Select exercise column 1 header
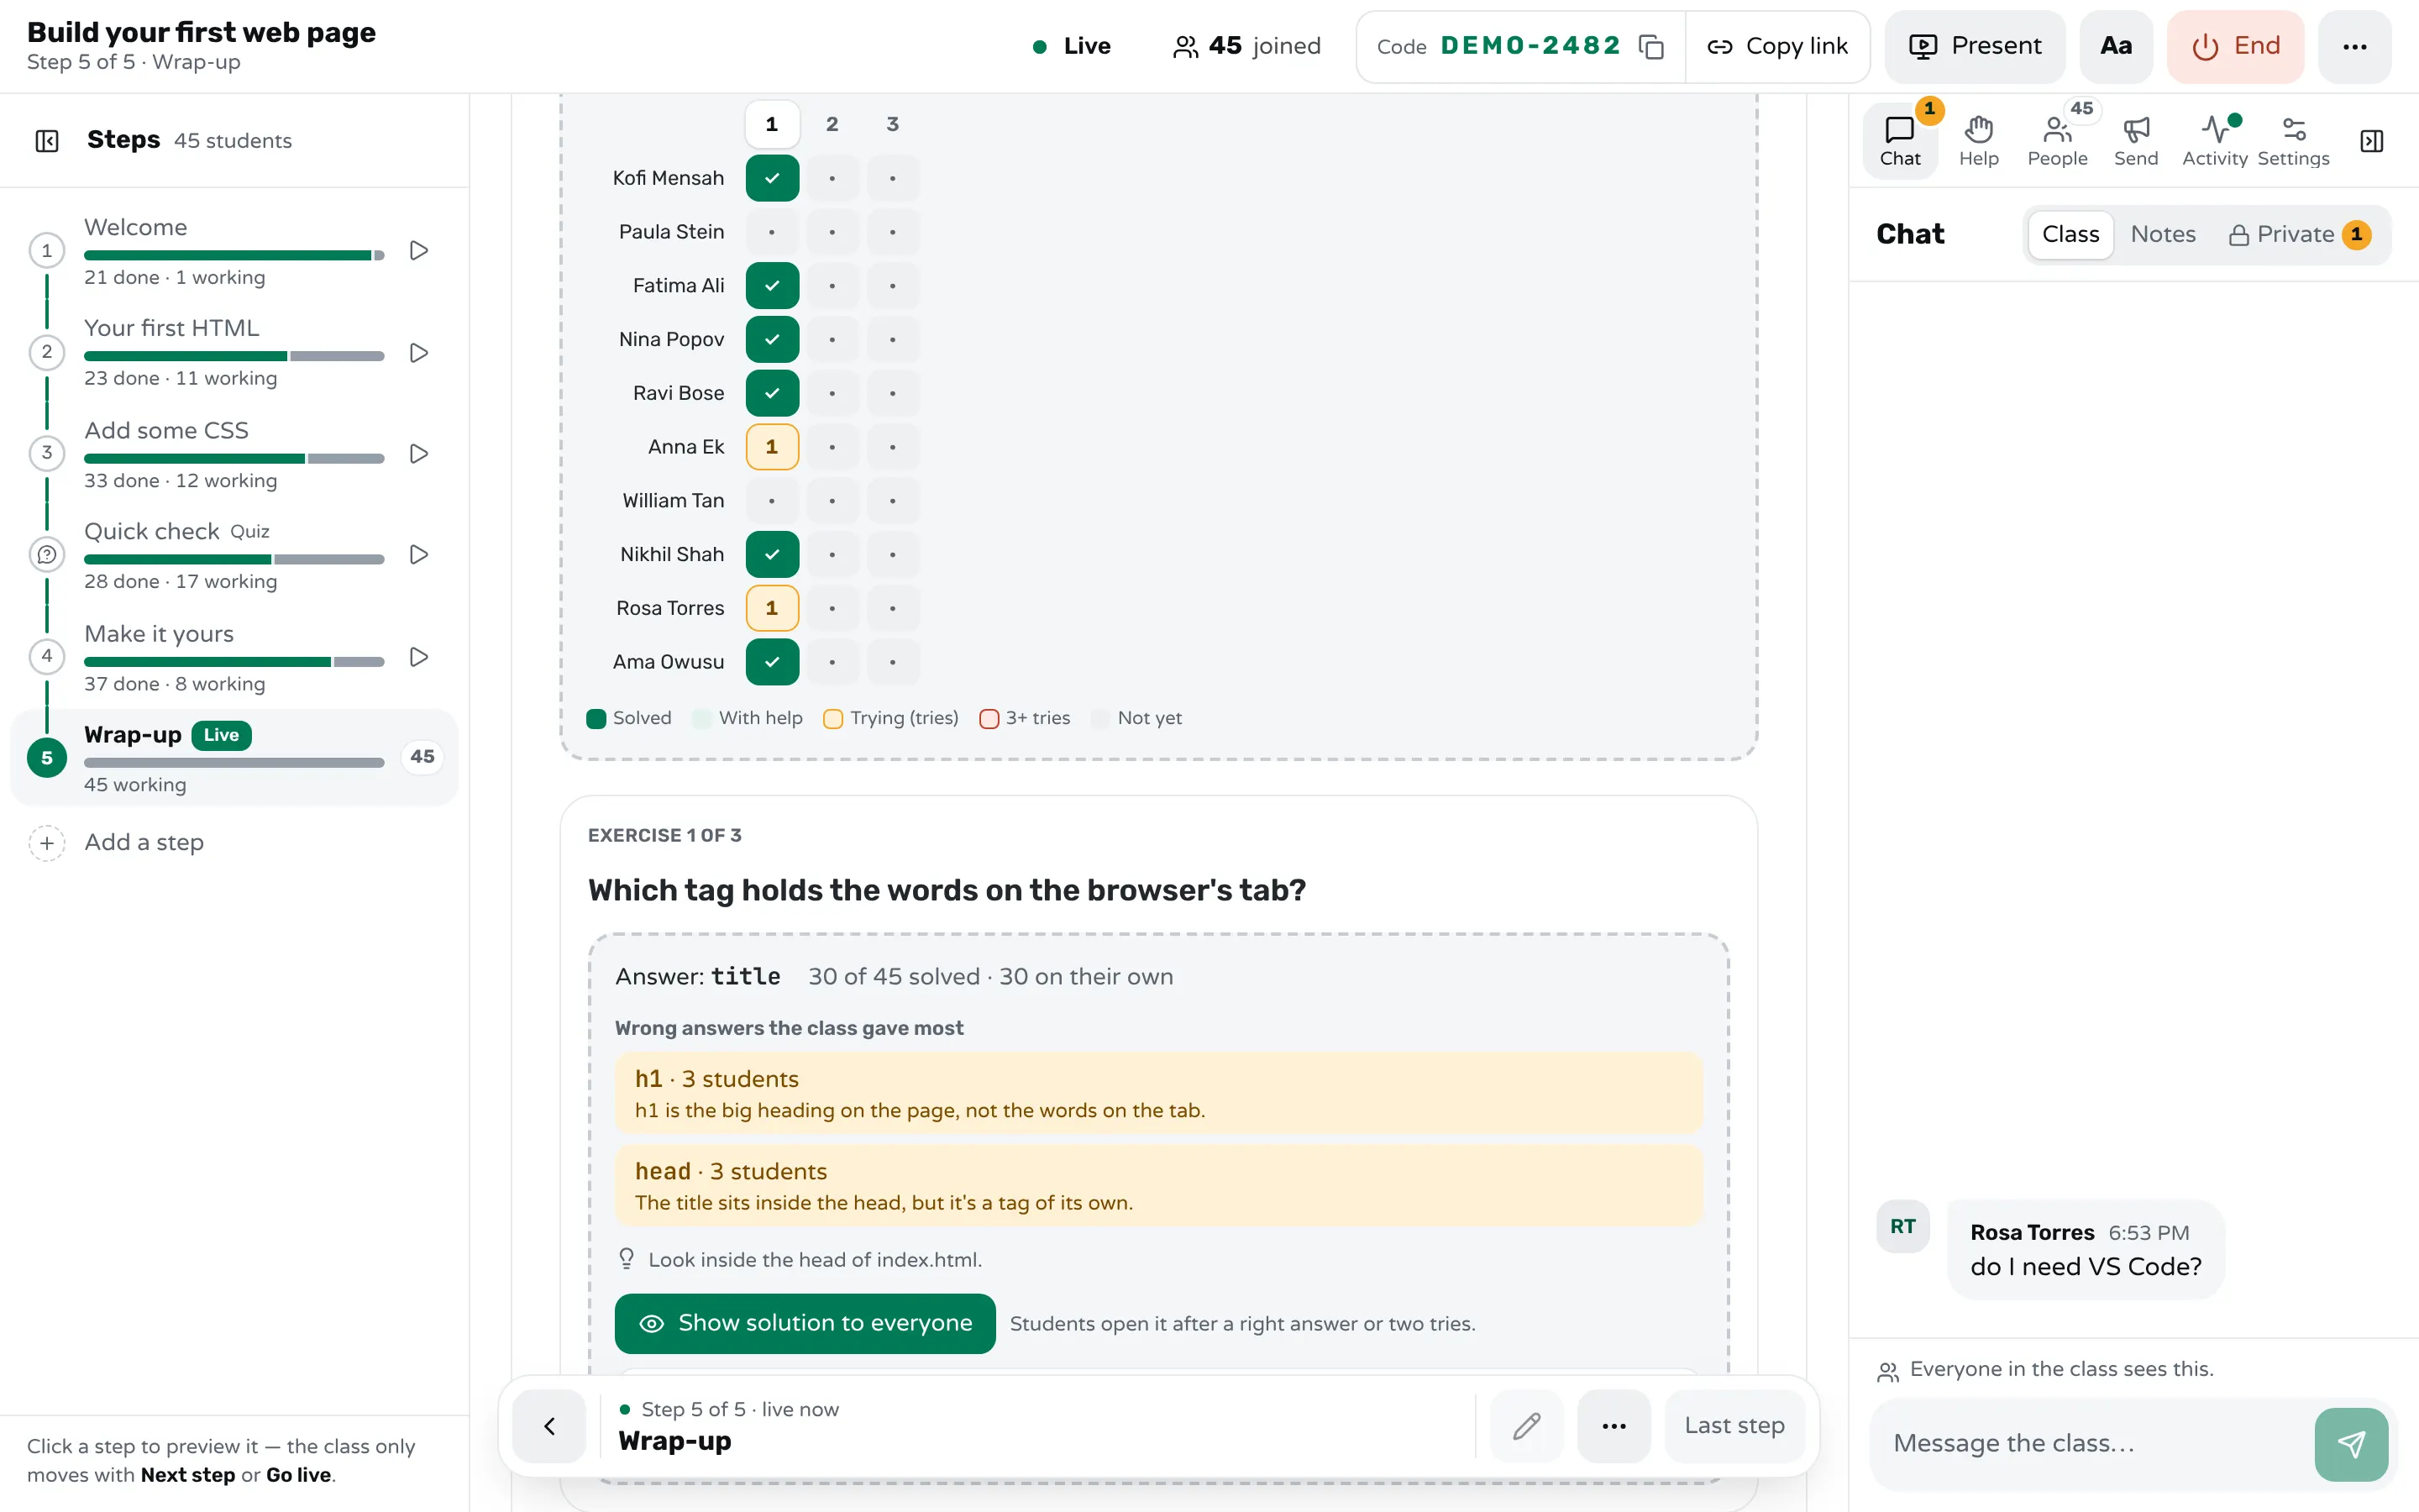2419x1512 pixels. coord(772,124)
